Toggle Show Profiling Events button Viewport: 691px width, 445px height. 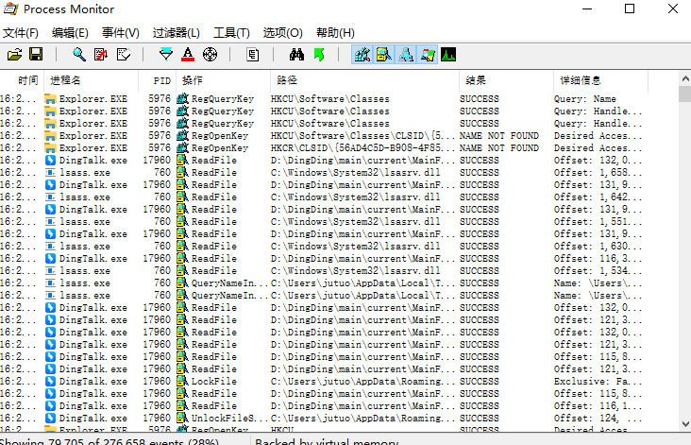pos(448,55)
